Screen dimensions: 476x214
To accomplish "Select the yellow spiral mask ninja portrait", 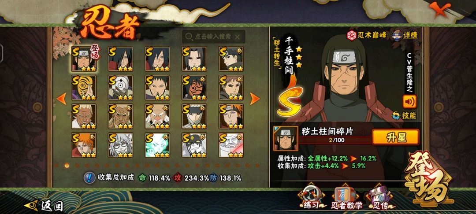I will tap(84, 88).
